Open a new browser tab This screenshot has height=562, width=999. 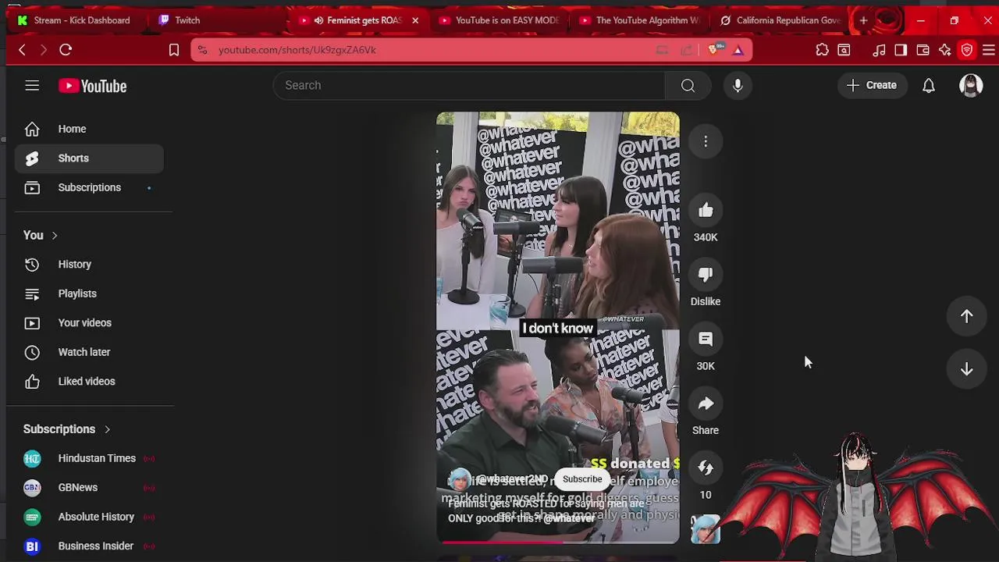[863, 20]
